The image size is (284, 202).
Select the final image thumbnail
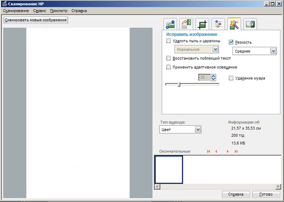click(x=169, y=170)
